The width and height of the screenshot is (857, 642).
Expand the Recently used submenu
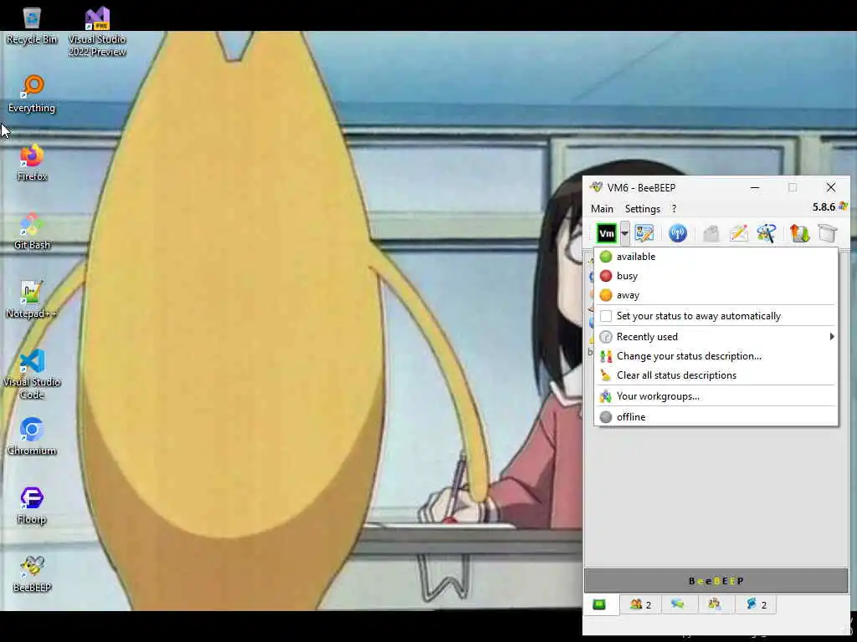coord(716,337)
